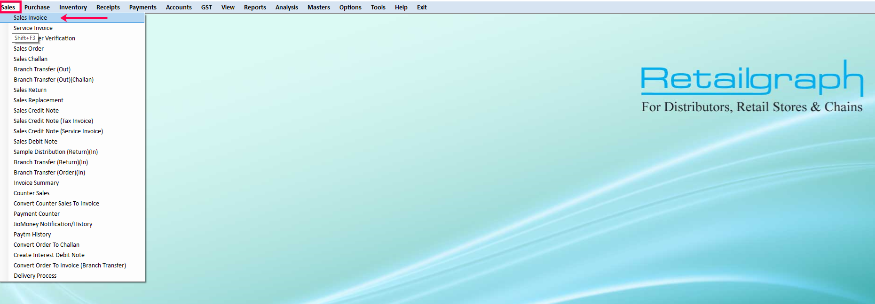The height and width of the screenshot is (304, 875).
Task: Open Payment Counter
Action: tap(72, 214)
